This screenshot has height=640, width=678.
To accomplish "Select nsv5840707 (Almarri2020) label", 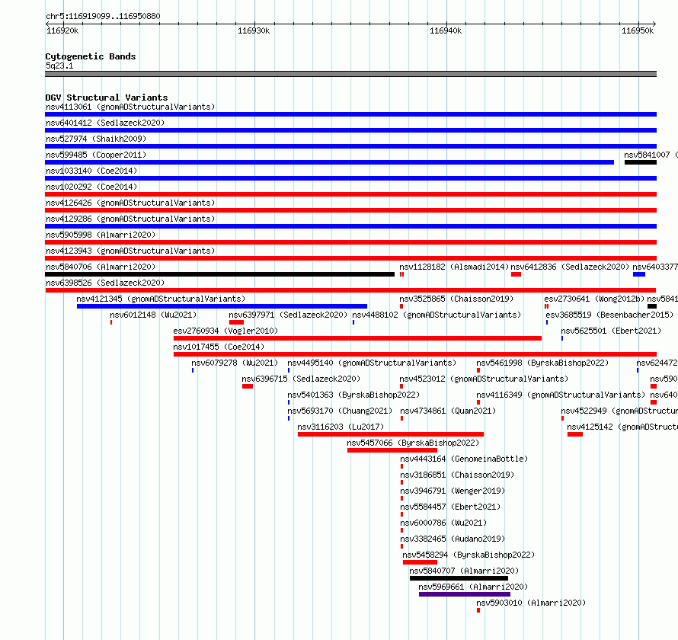I will pos(464,571).
